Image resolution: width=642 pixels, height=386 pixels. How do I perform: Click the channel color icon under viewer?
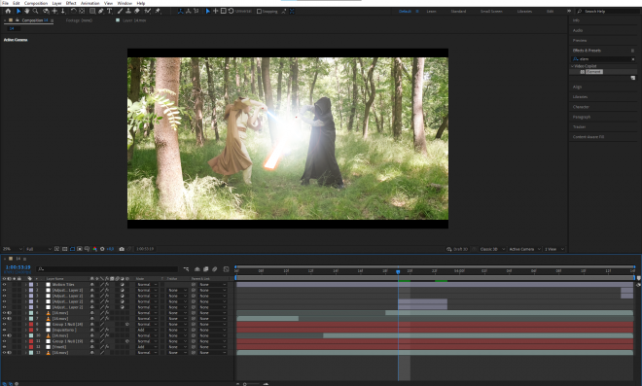(95, 249)
